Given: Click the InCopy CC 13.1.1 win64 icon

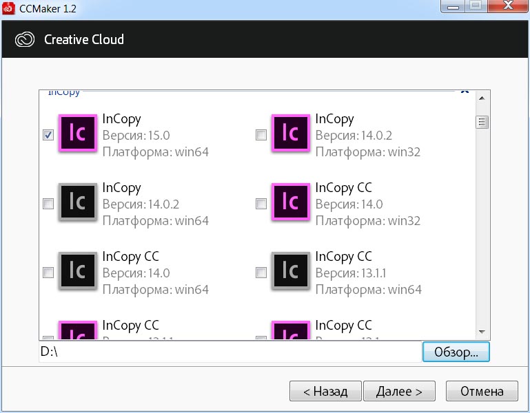Looking at the screenshot, I should (x=291, y=271).
